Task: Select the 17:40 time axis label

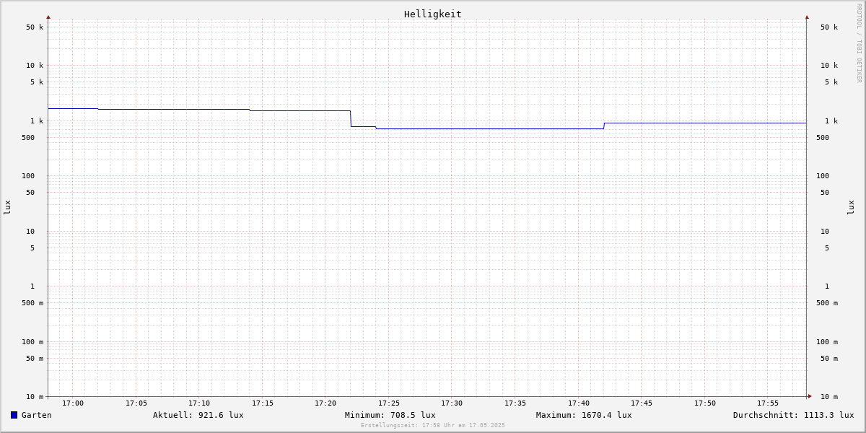Action: click(579, 403)
